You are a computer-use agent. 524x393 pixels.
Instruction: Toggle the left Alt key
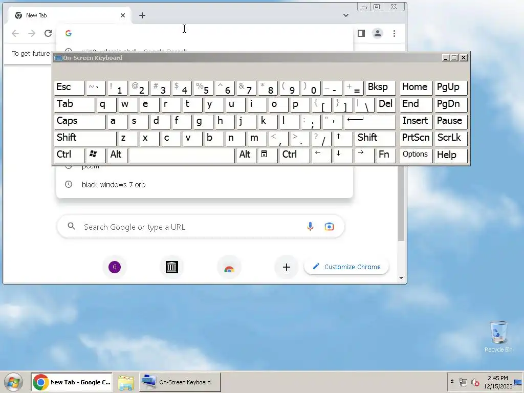[117, 155]
